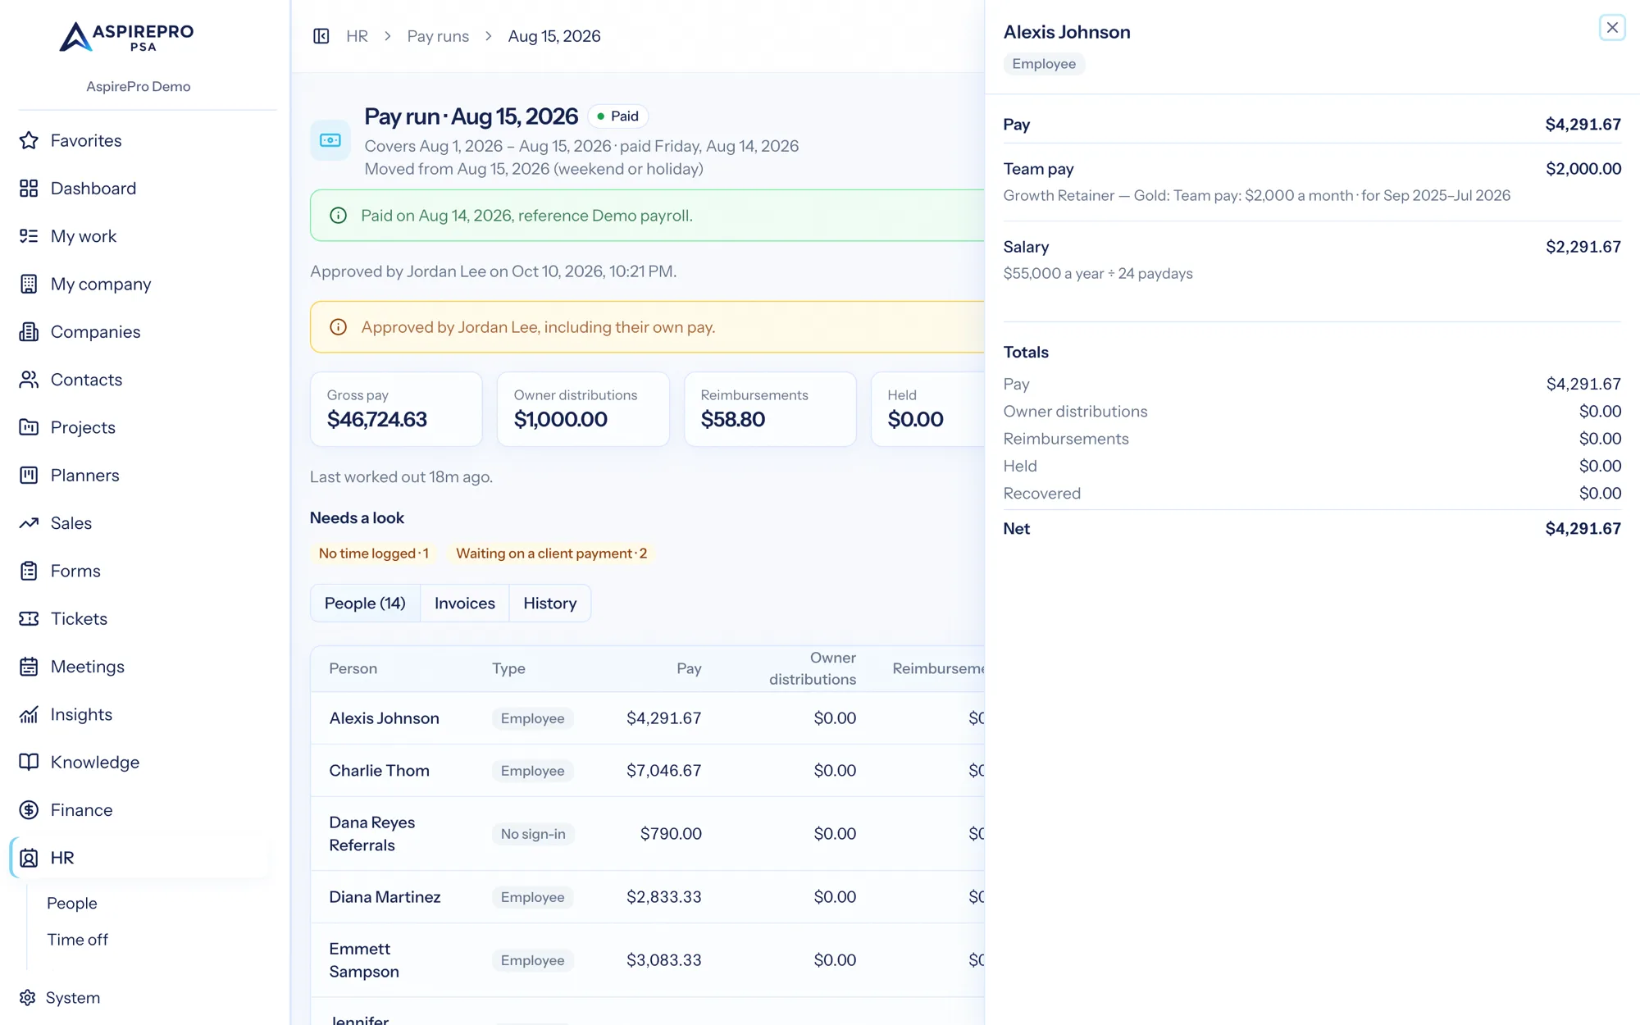Click the Favorites star icon

coord(29,140)
